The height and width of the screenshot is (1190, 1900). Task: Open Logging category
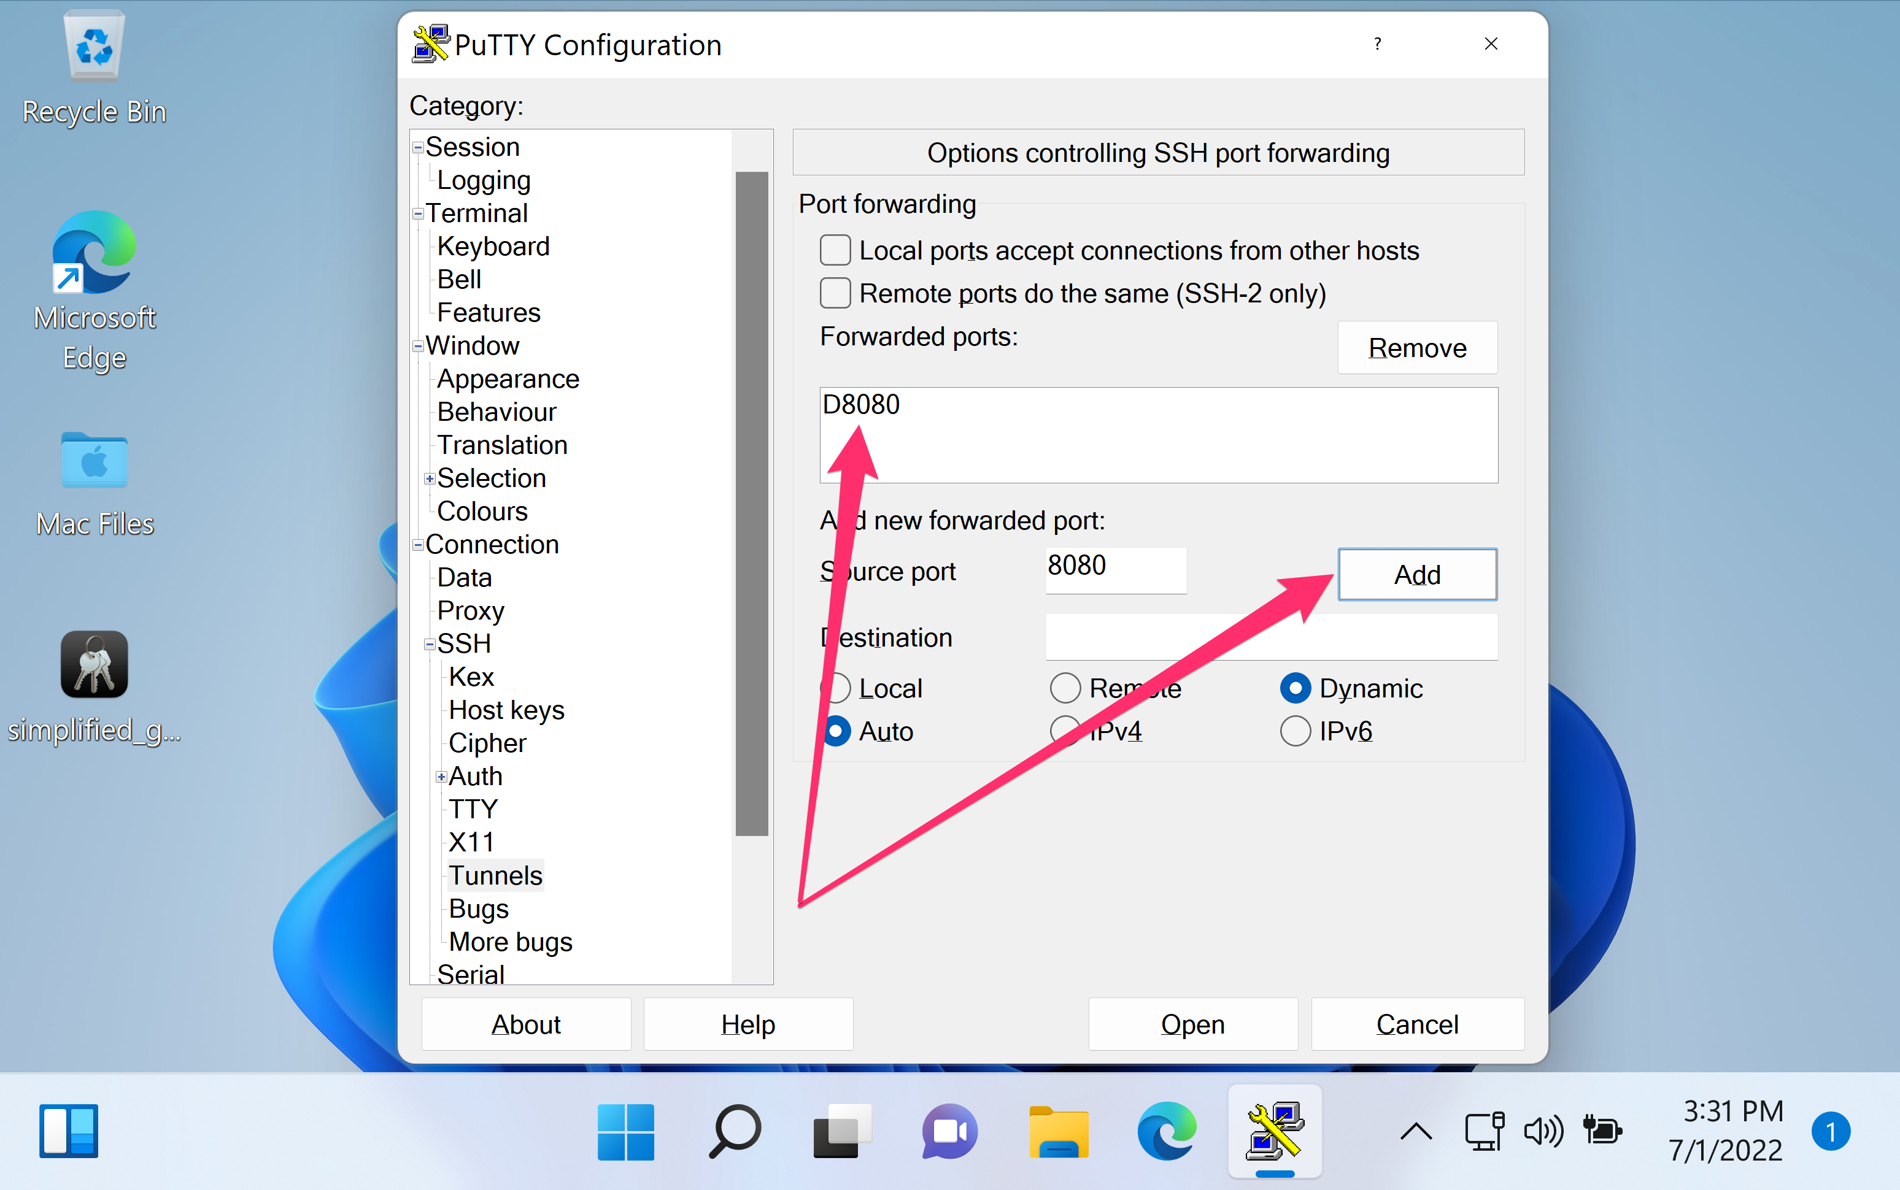pos(484,180)
